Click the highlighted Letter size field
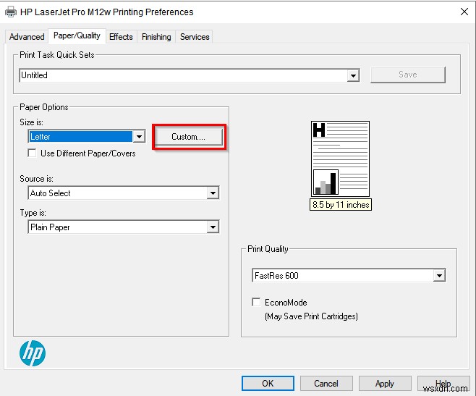 point(81,136)
